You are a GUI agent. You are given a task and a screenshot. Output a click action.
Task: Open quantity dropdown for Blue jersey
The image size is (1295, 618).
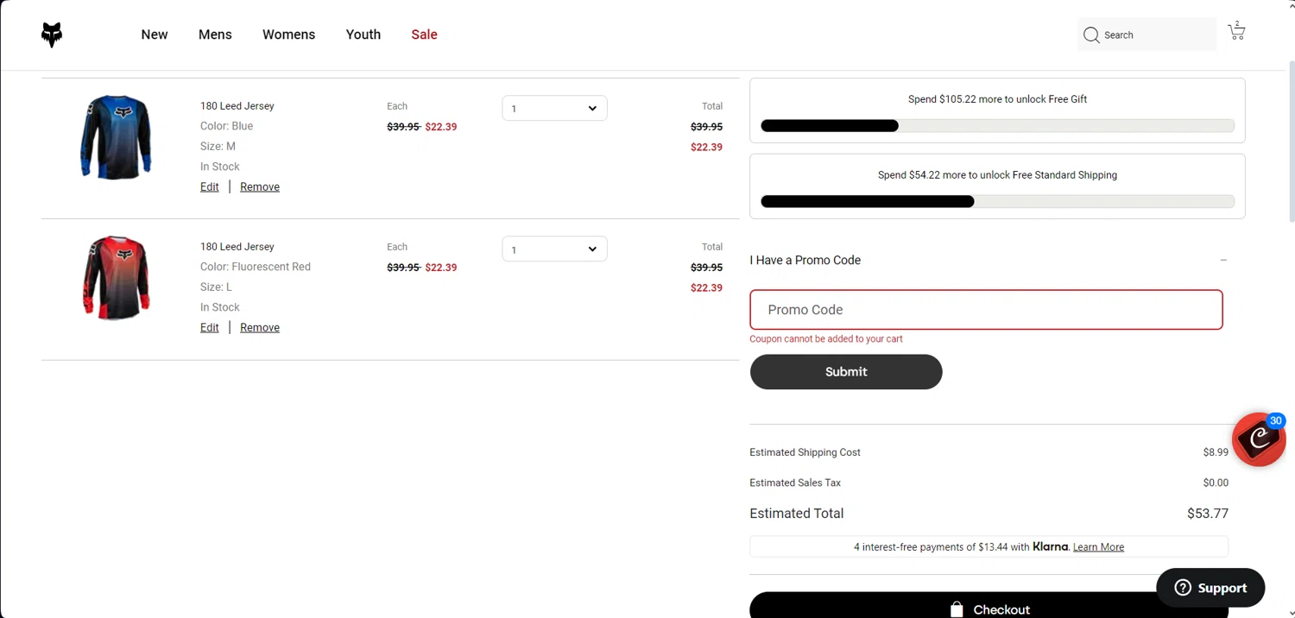click(554, 109)
